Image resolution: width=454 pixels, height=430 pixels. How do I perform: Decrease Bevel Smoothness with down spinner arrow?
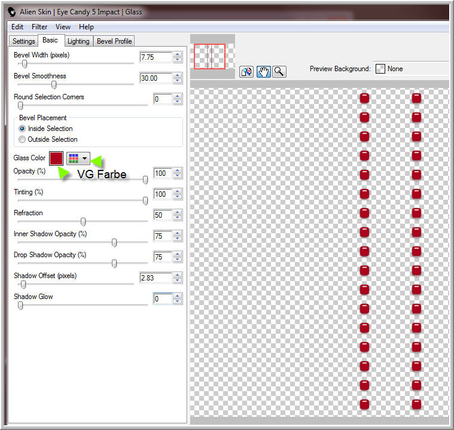178,81
